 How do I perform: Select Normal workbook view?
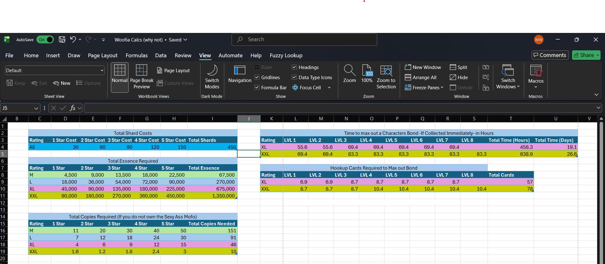point(120,78)
